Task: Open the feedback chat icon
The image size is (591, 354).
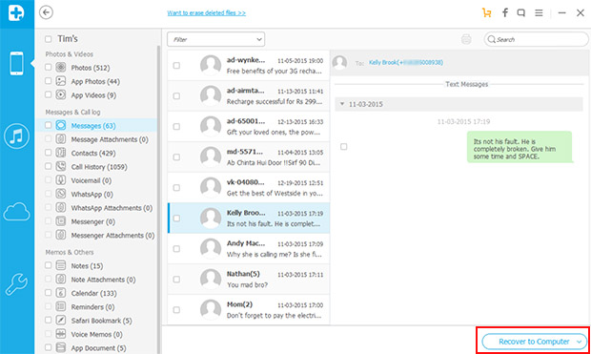Action: coord(520,12)
